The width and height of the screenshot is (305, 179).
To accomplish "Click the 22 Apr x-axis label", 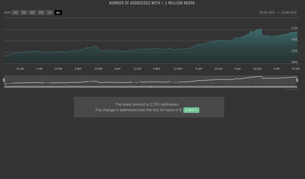I will [138, 69].
